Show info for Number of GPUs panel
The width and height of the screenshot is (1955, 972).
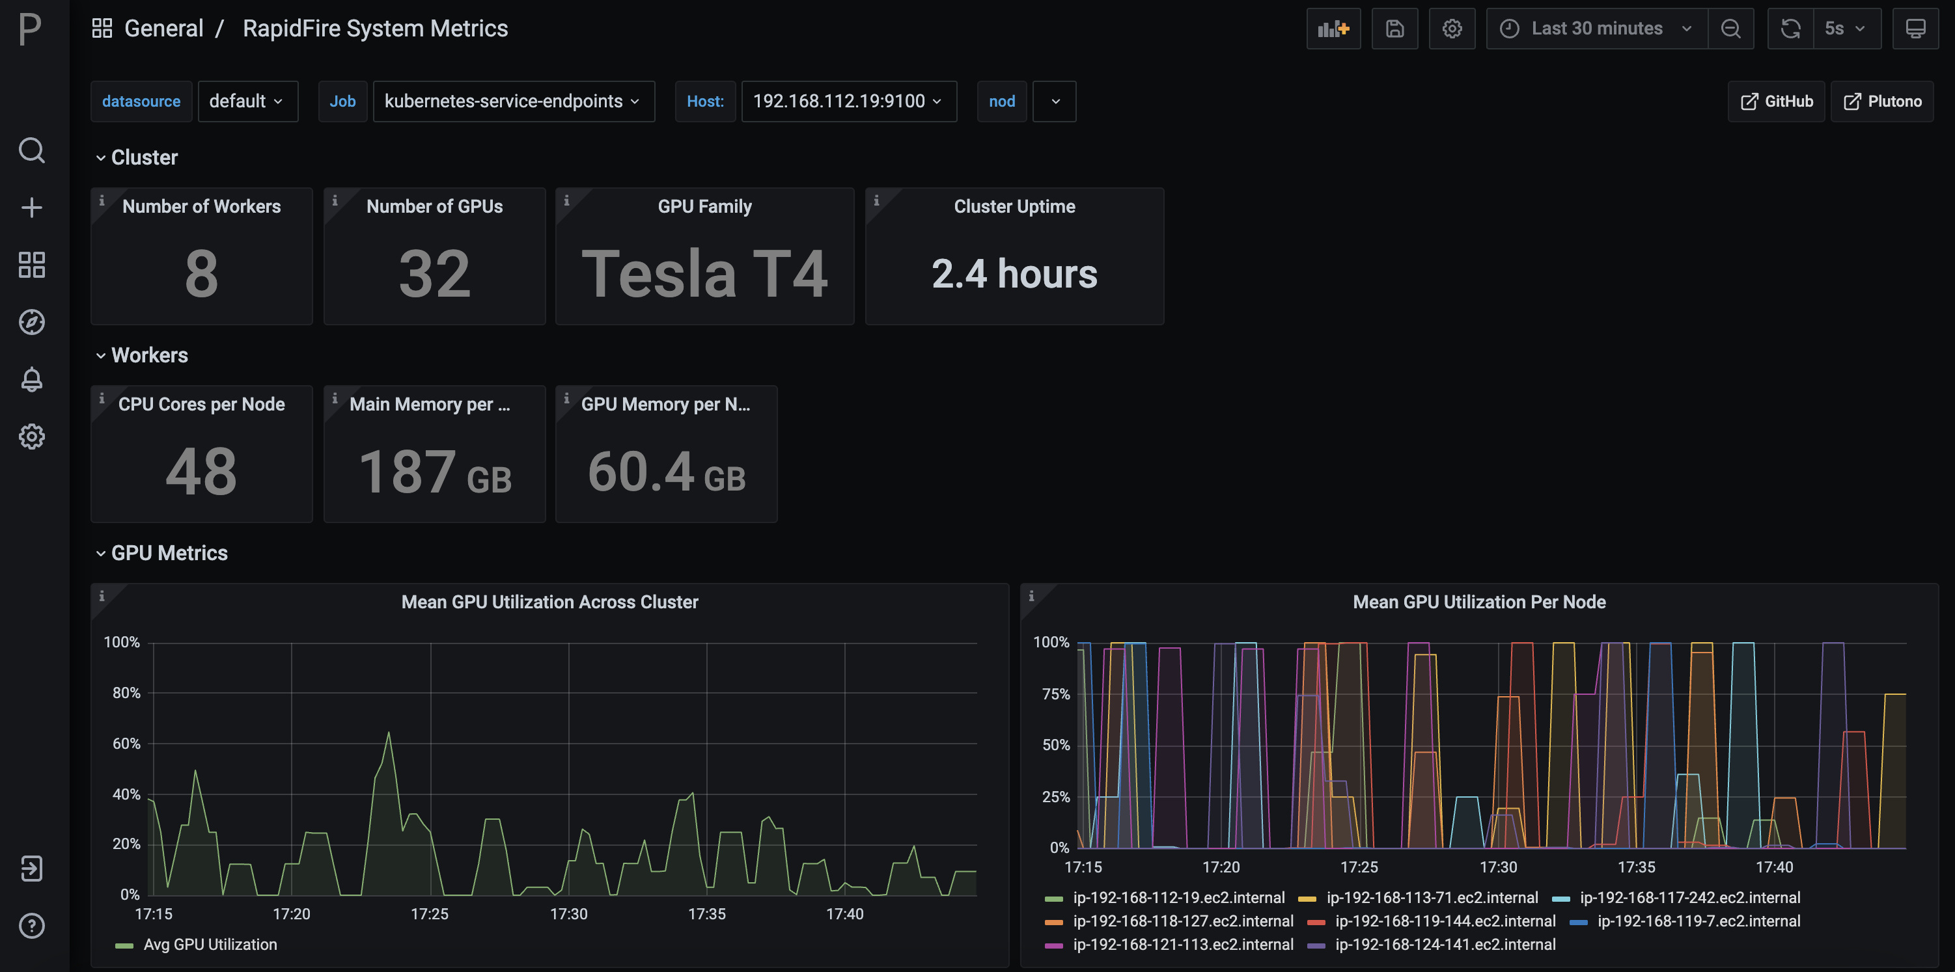335,200
